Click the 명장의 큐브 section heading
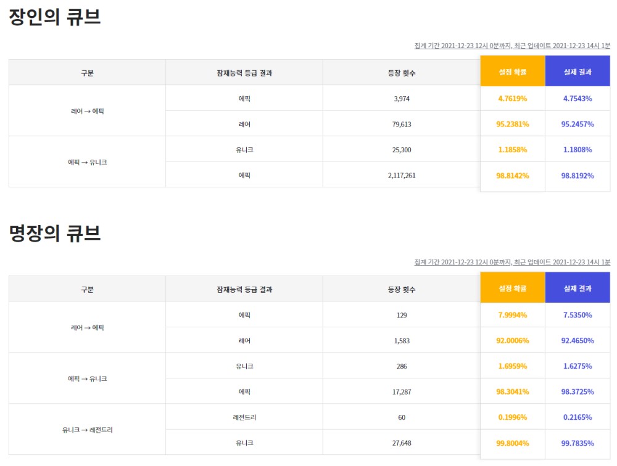 (x=55, y=234)
